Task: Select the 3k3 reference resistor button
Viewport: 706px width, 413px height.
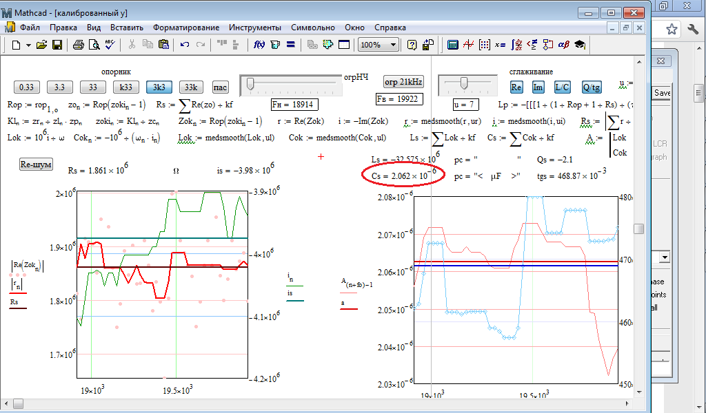Action: point(159,87)
